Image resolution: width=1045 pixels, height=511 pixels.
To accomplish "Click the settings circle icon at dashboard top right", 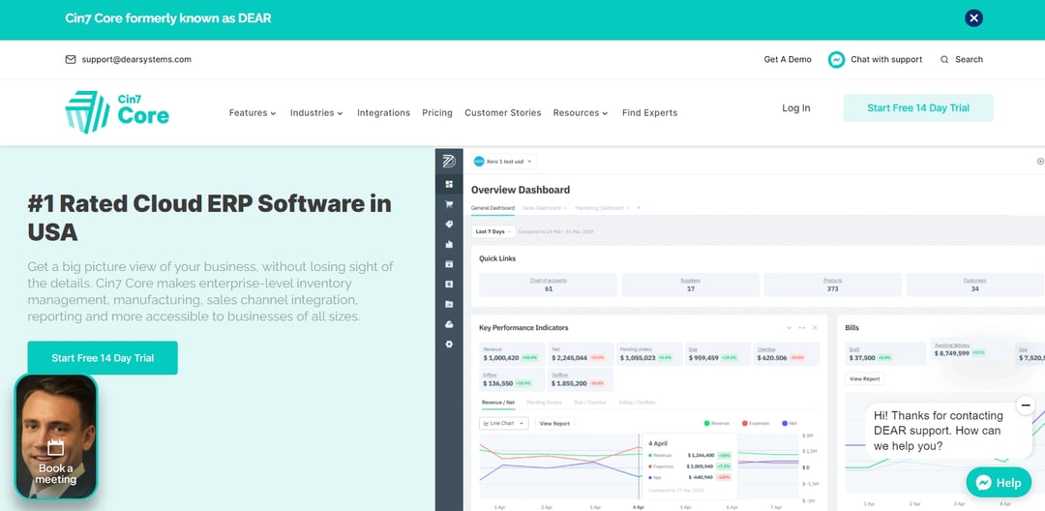I will click(x=1040, y=162).
